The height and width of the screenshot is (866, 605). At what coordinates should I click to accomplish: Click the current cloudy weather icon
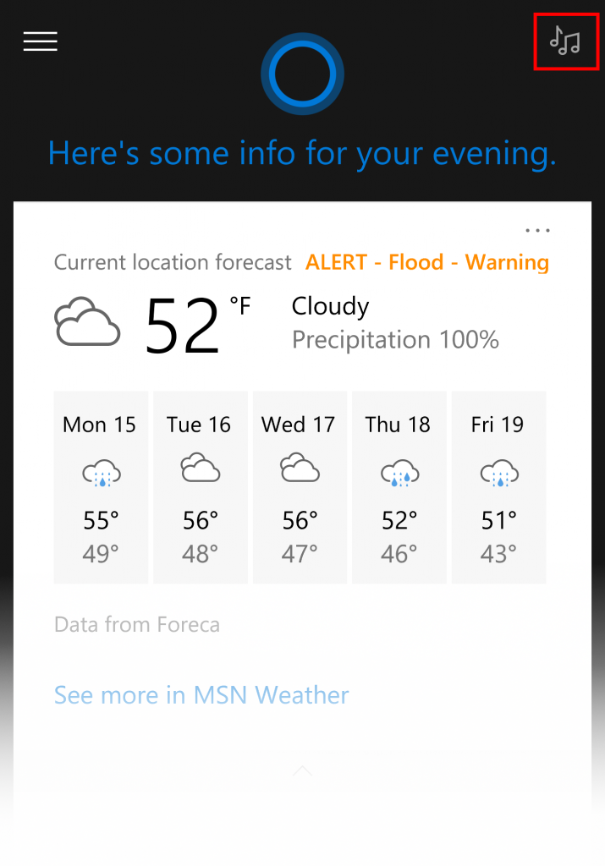[x=86, y=321]
